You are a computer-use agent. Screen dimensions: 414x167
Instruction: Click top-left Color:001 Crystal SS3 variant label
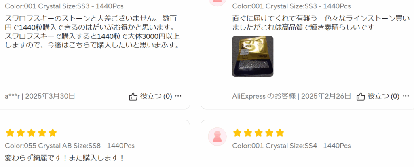tap(64, 6)
